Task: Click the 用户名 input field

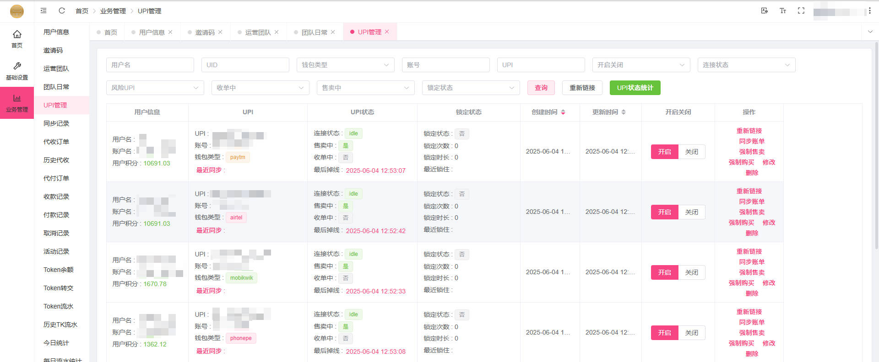Action: click(x=150, y=65)
